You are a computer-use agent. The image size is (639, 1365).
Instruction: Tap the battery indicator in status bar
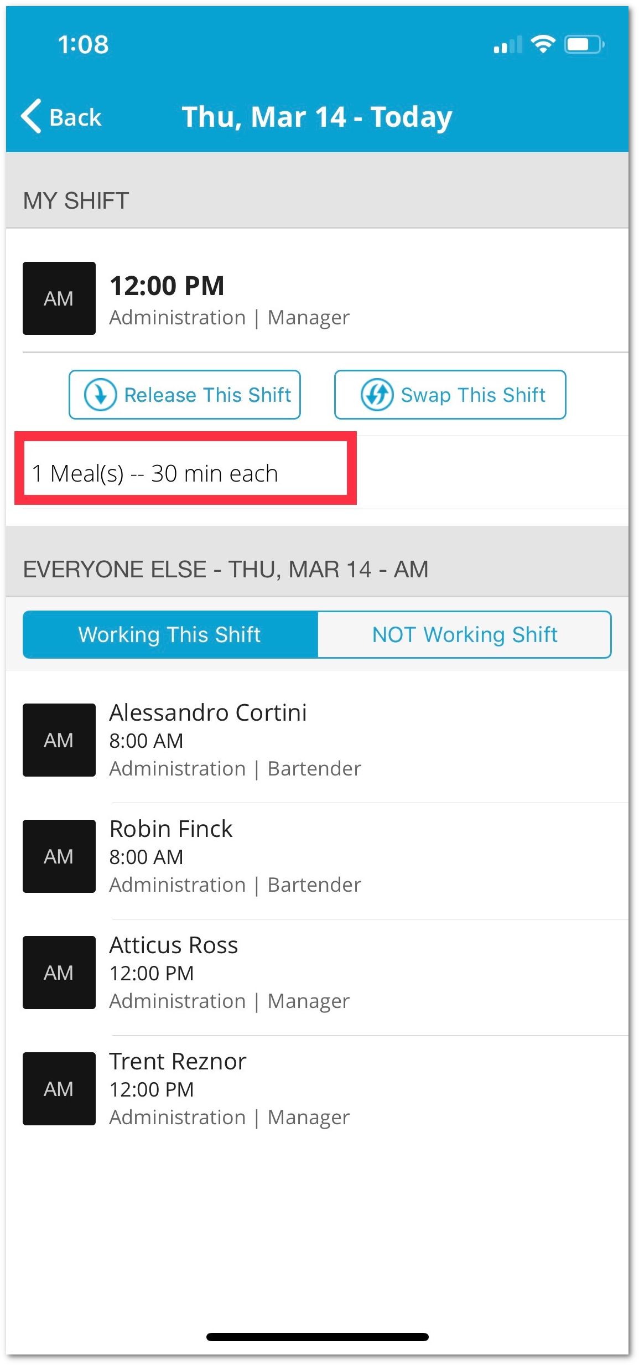(x=584, y=44)
